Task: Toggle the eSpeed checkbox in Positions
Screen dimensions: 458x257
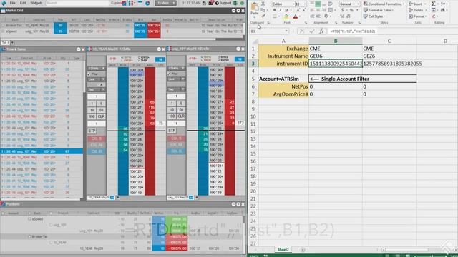Action: click(x=29, y=219)
